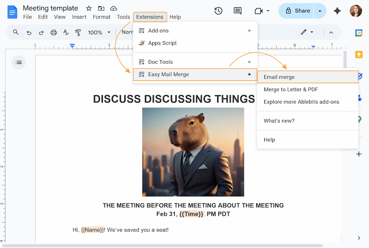This screenshot has height=248, width=369.
Task: Open the account profile avatar
Action: [355, 11]
